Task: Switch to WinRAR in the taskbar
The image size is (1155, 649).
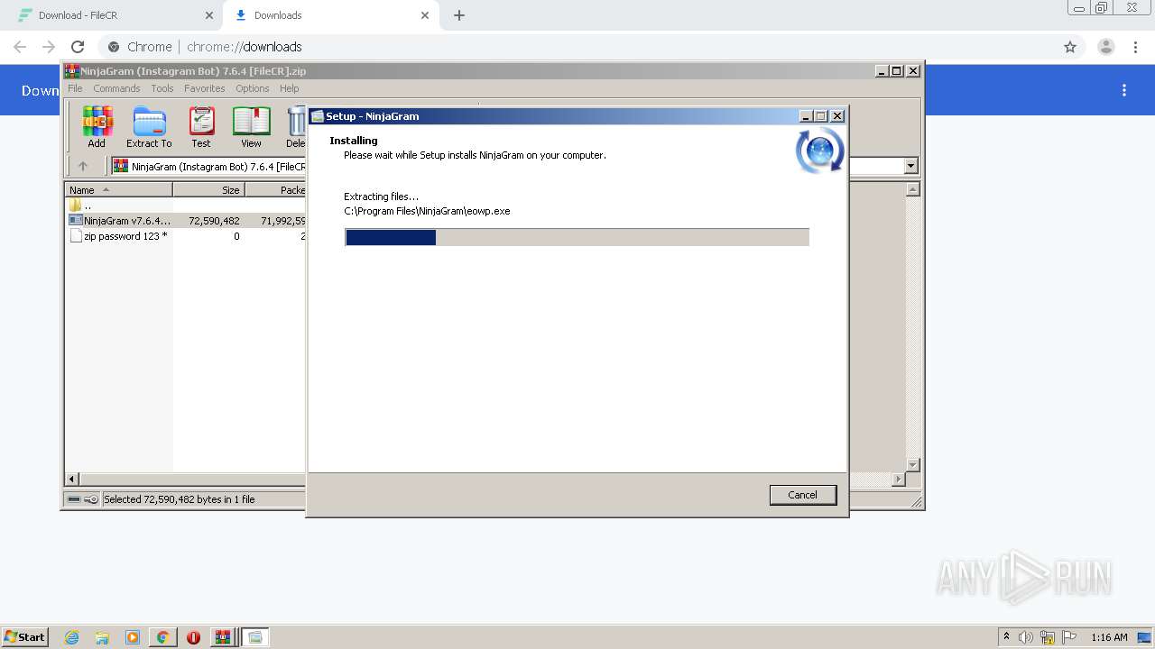Action: [222, 637]
